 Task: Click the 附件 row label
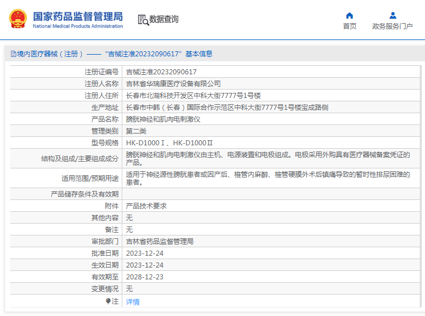click(112, 206)
